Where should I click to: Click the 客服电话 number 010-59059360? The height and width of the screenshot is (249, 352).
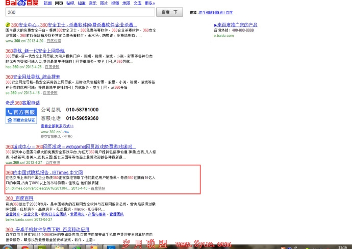point(82,118)
